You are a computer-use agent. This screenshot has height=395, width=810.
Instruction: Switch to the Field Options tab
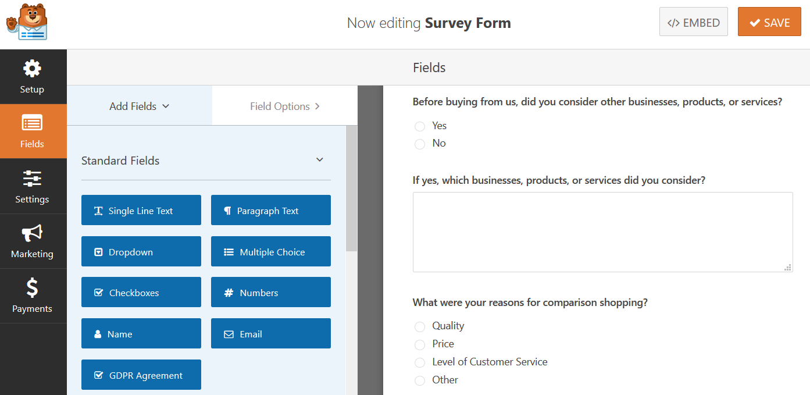click(x=285, y=106)
